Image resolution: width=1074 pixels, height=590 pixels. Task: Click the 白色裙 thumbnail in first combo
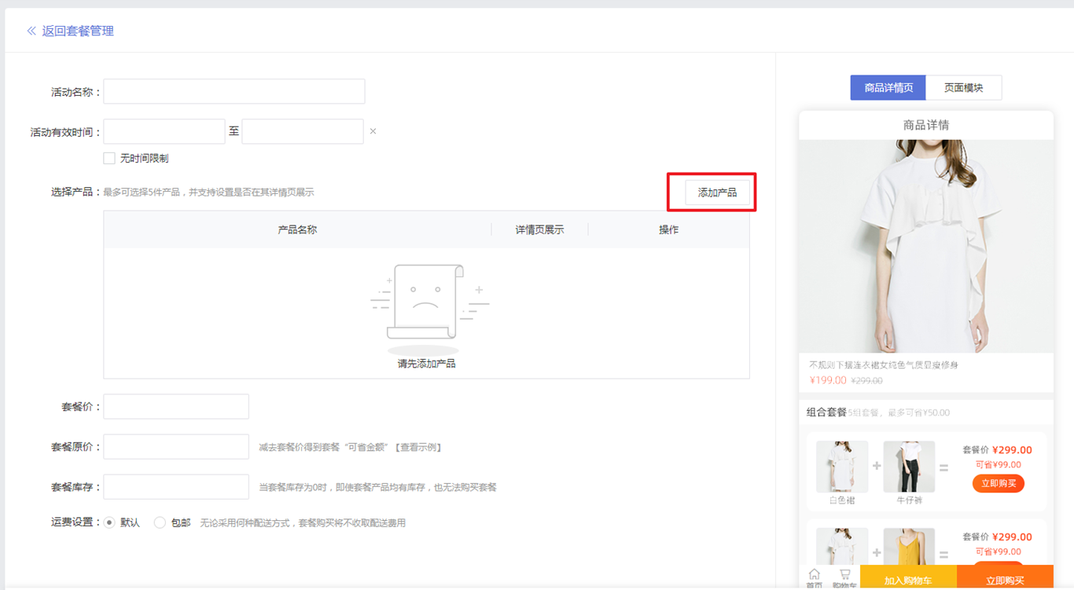[842, 467]
